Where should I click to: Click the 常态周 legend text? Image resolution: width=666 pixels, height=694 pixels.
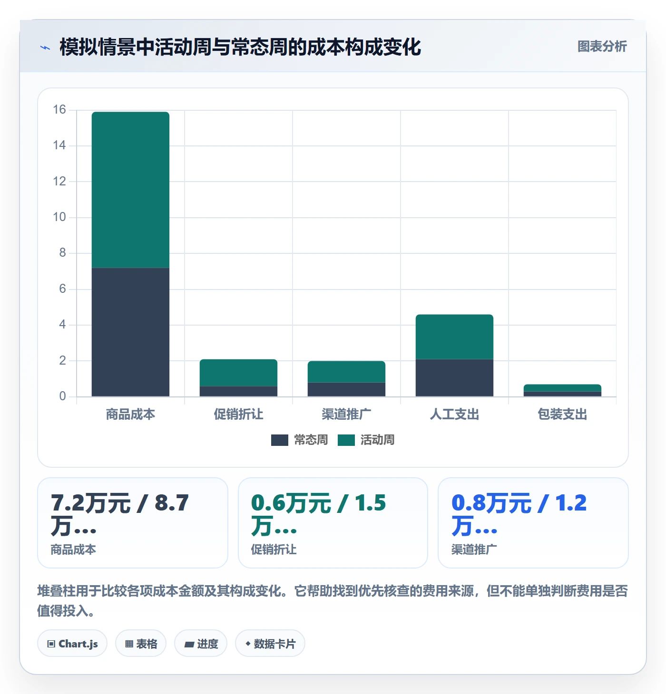311,440
